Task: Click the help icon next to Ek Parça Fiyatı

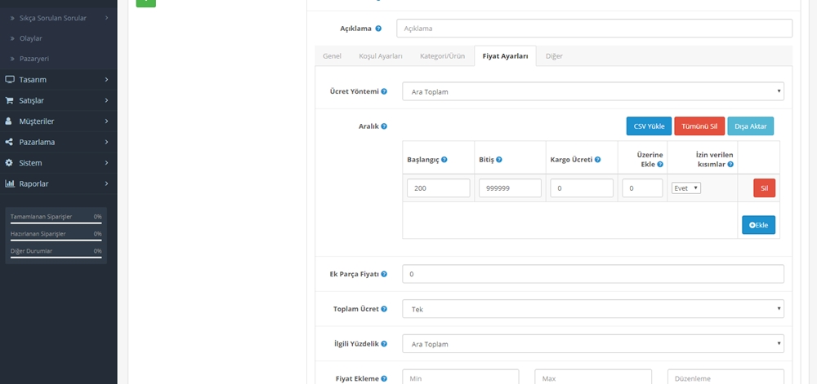Action: (x=384, y=274)
